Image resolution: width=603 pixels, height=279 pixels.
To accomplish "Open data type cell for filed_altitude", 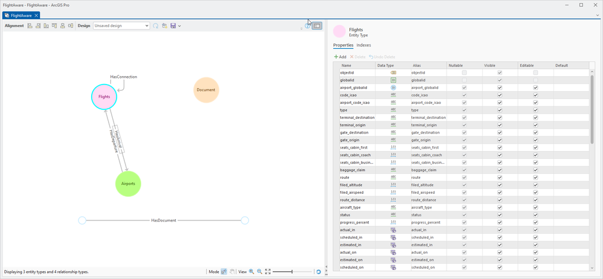I will tap(393, 185).
